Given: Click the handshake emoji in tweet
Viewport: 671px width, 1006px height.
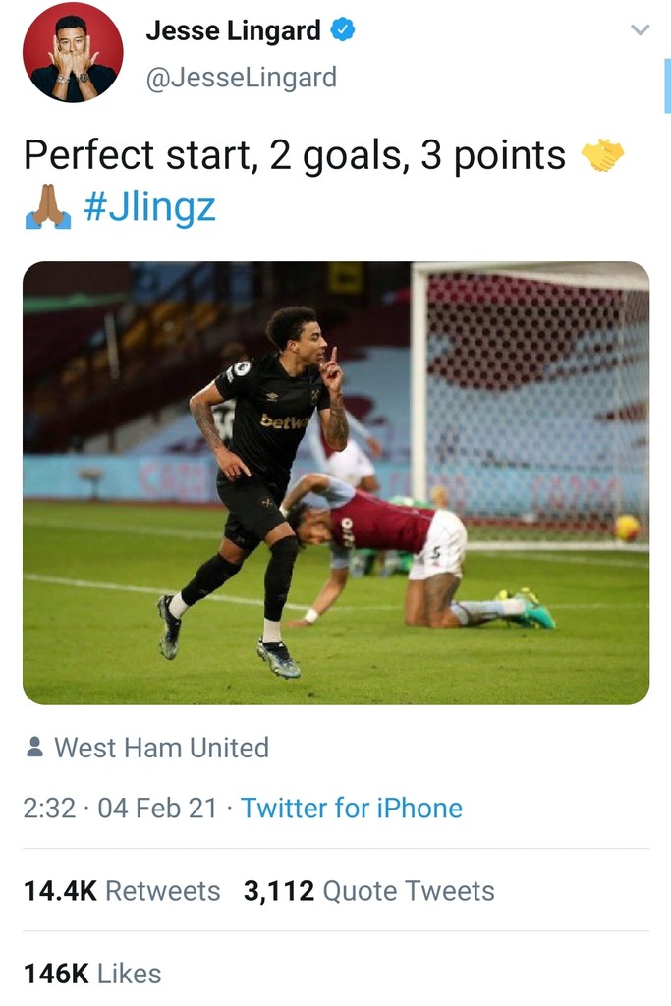Looking at the screenshot, I should click(602, 155).
